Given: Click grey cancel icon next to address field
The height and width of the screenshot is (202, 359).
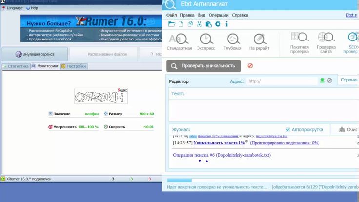Looking at the screenshot, I should tap(329, 81).
